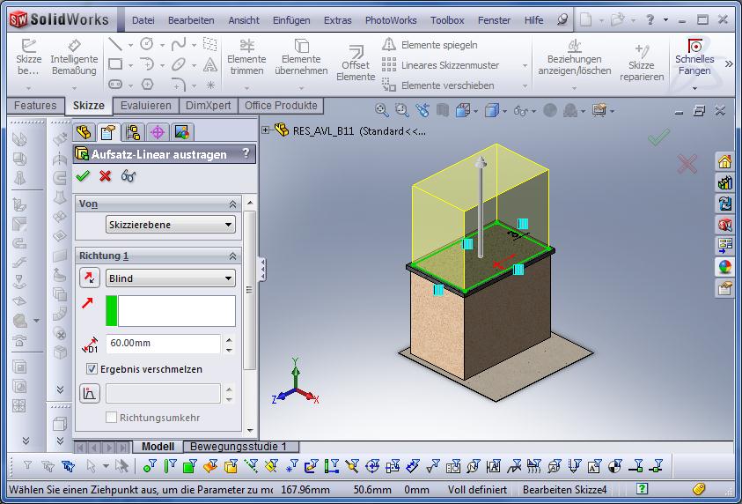Click the reverse direction arrow button
The height and width of the screenshot is (504, 742).
click(x=90, y=278)
